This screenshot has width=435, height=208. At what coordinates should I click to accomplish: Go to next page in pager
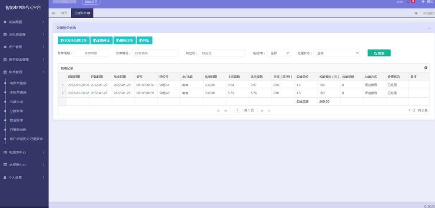[x=262, y=111]
